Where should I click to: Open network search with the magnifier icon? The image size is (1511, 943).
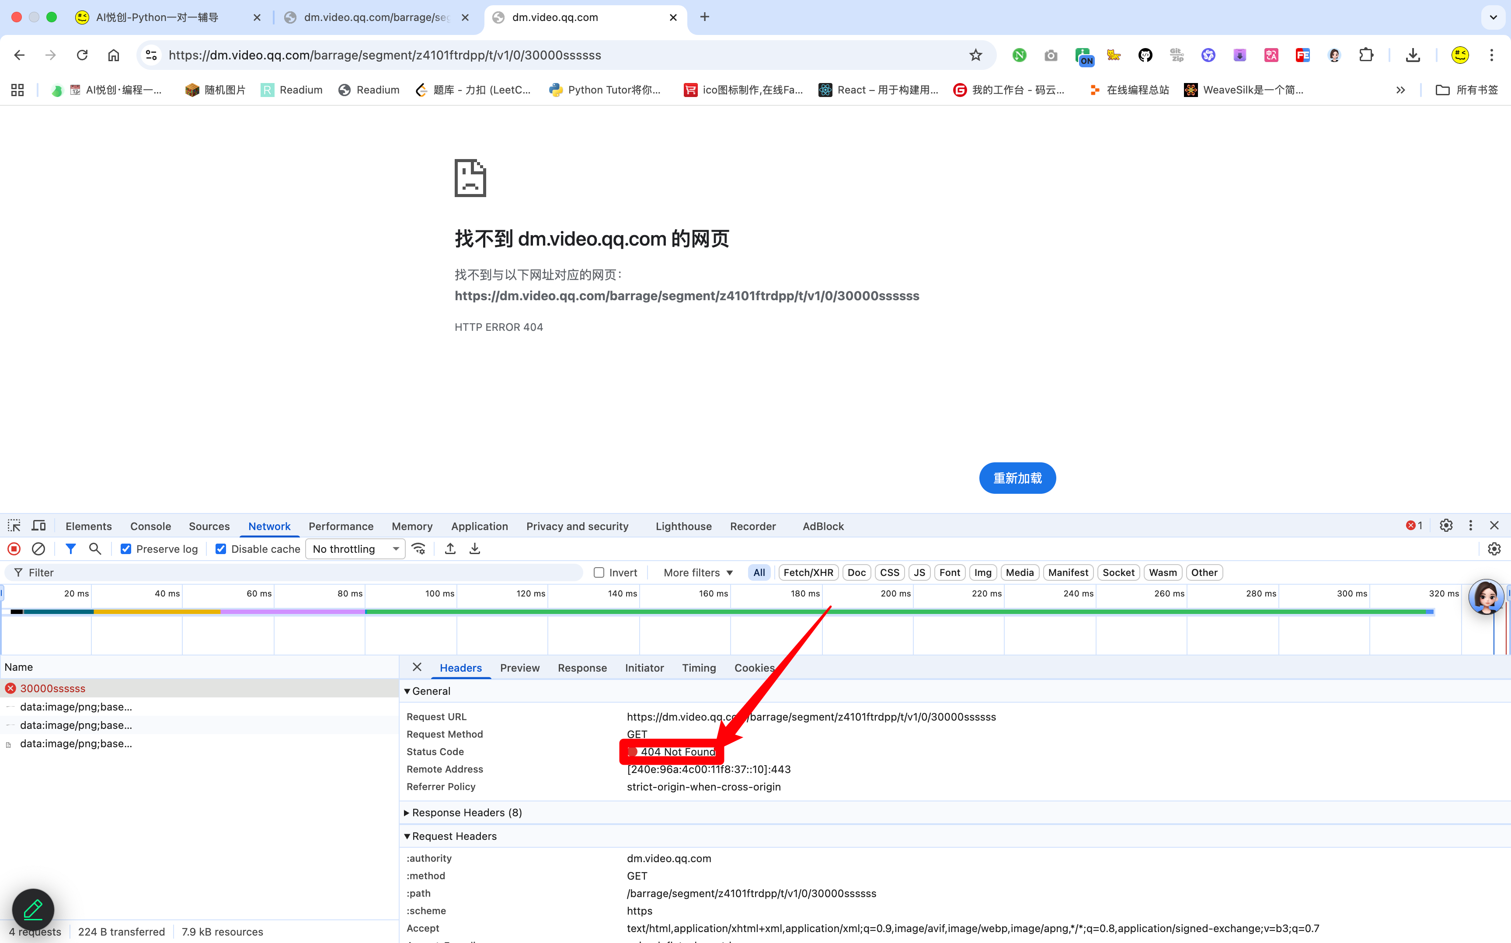point(95,549)
